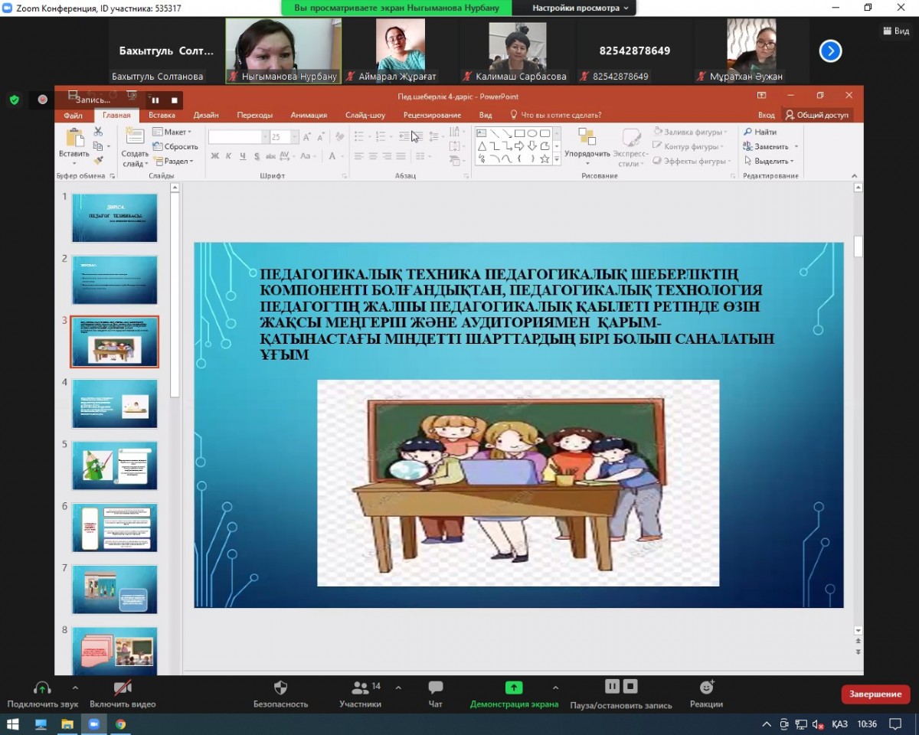Click the Общий доступ share button
919x735 pixels.
(x=817, y=115)
